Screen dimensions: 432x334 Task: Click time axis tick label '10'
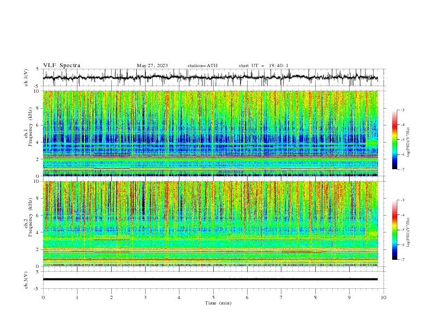click(383, 297)
